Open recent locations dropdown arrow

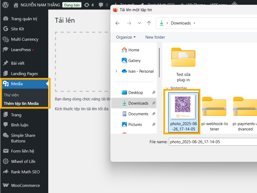[139, 23]
